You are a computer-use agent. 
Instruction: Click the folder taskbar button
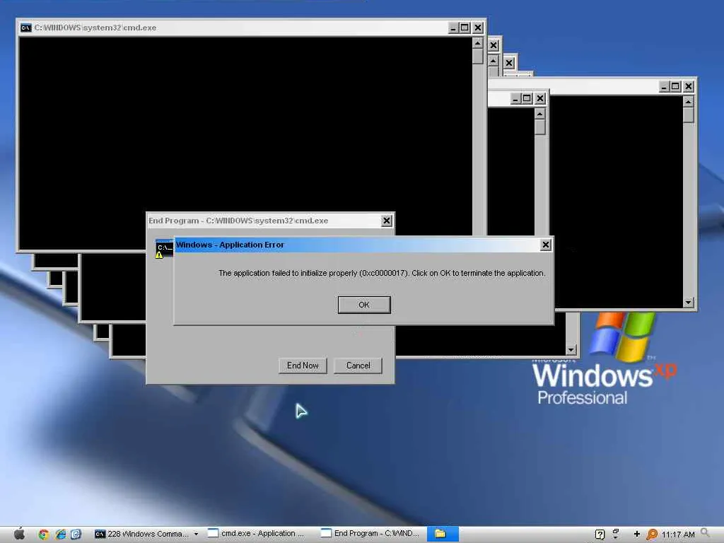[x=443, y=534]
